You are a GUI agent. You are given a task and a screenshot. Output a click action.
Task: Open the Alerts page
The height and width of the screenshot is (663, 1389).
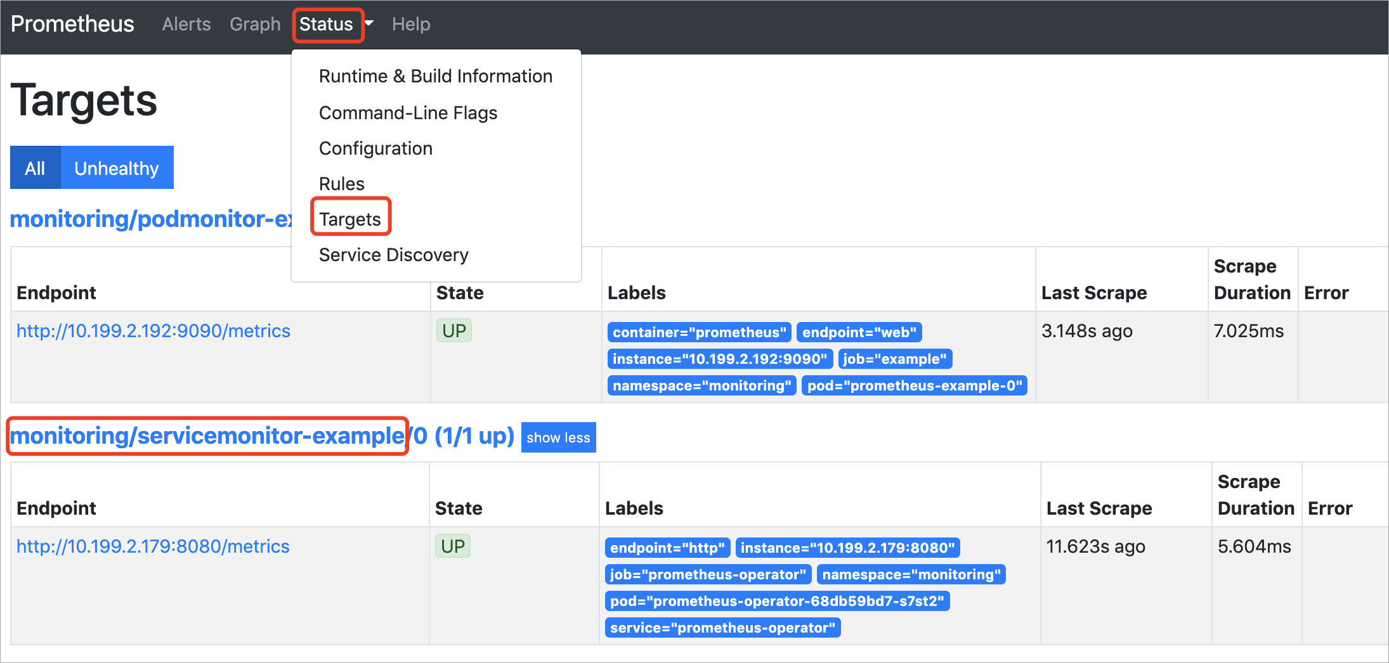coord(186,24)
